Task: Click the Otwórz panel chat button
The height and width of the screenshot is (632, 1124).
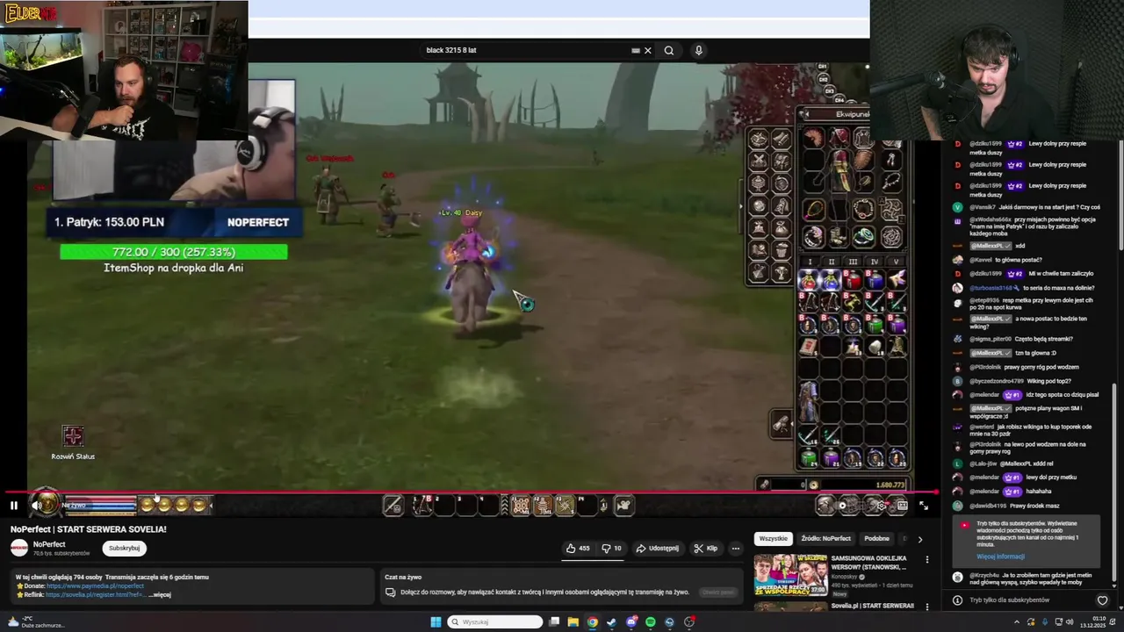Action: click(x=717, y=592)
